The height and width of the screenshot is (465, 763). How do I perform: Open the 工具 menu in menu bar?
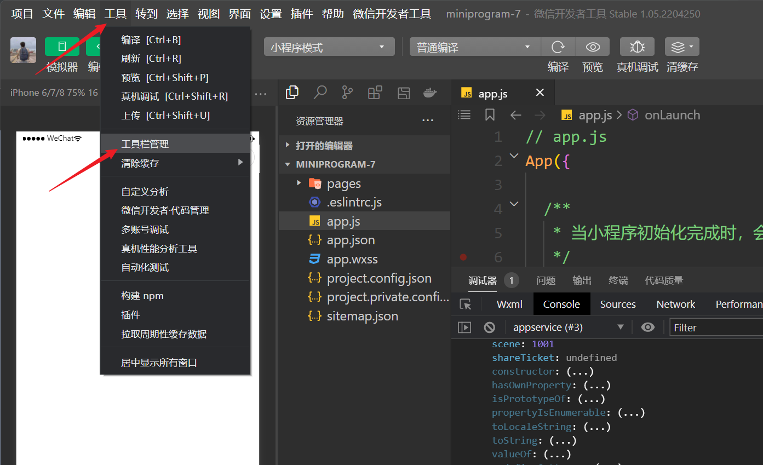pyautogui.click(x=116, y=14)
